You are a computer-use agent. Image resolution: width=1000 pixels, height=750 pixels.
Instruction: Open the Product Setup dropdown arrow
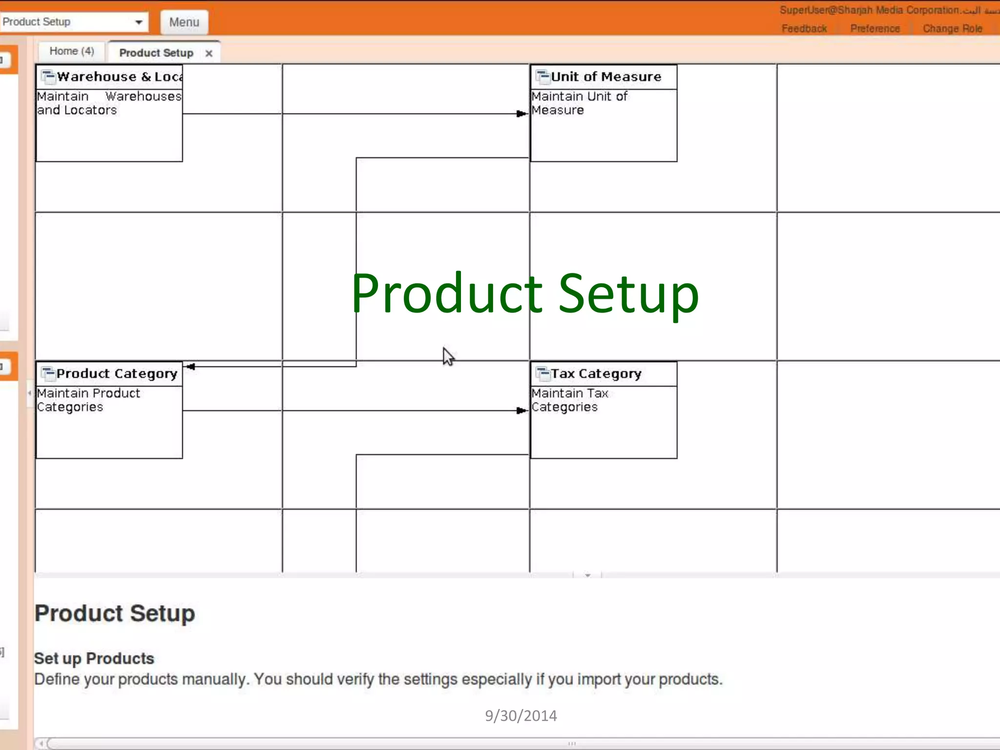[139, 22]
